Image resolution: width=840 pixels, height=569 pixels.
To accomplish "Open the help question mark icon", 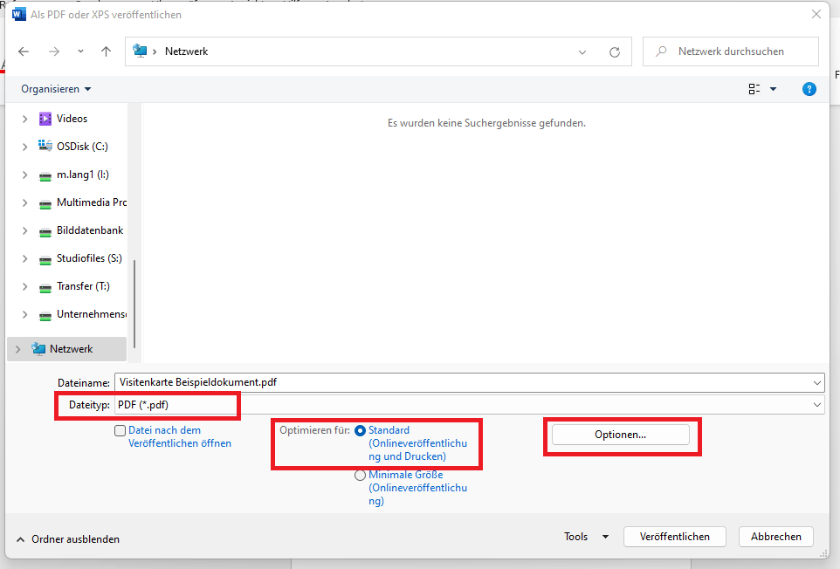I will pos(809,89).
